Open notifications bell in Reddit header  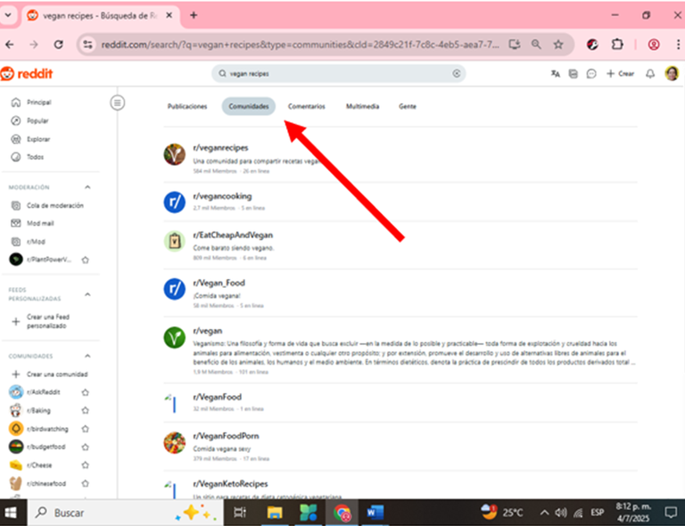point(650,74)
